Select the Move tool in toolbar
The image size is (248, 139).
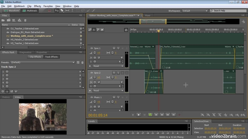(x=57, y=11)
